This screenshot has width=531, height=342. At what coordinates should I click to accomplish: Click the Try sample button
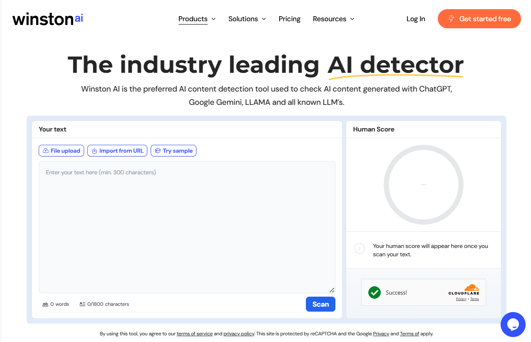pos(174,151)
